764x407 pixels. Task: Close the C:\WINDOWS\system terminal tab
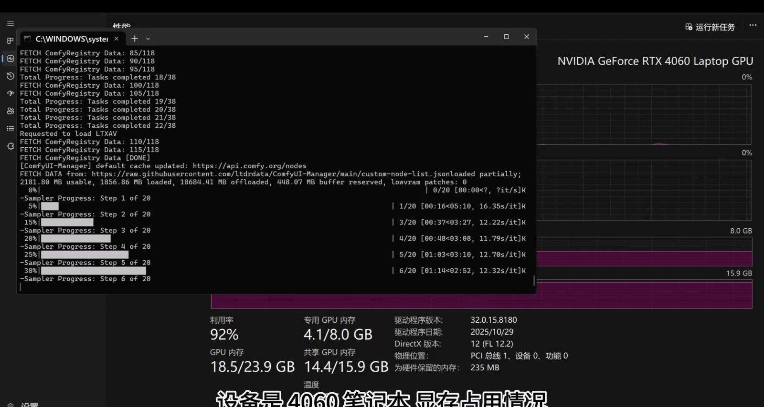coord(116,39)
